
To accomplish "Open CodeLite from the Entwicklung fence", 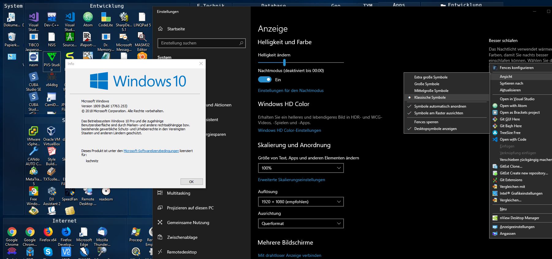I will click(x=105, y=20).
